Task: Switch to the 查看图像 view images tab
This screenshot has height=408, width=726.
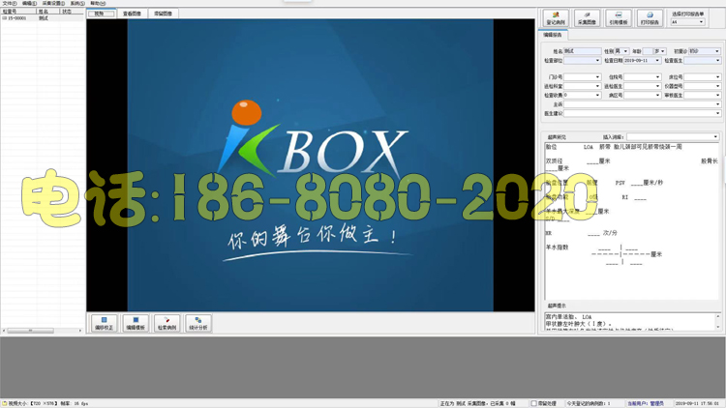Action: click(132, 14)
